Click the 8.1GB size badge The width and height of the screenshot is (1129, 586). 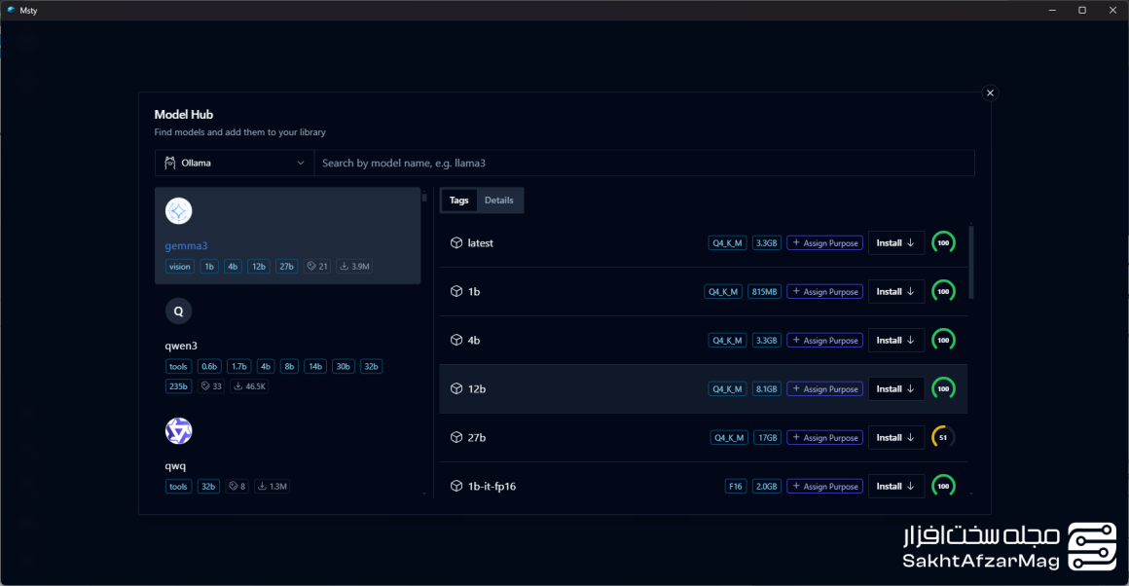tap(767, 388)
